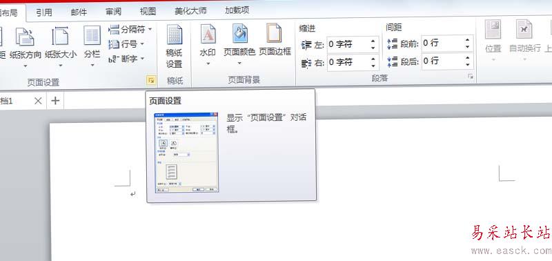Image resolution: width=552 pixels, height=261 pixels.
Task: Click the 稿纸设置 icon
Action: 175,35
